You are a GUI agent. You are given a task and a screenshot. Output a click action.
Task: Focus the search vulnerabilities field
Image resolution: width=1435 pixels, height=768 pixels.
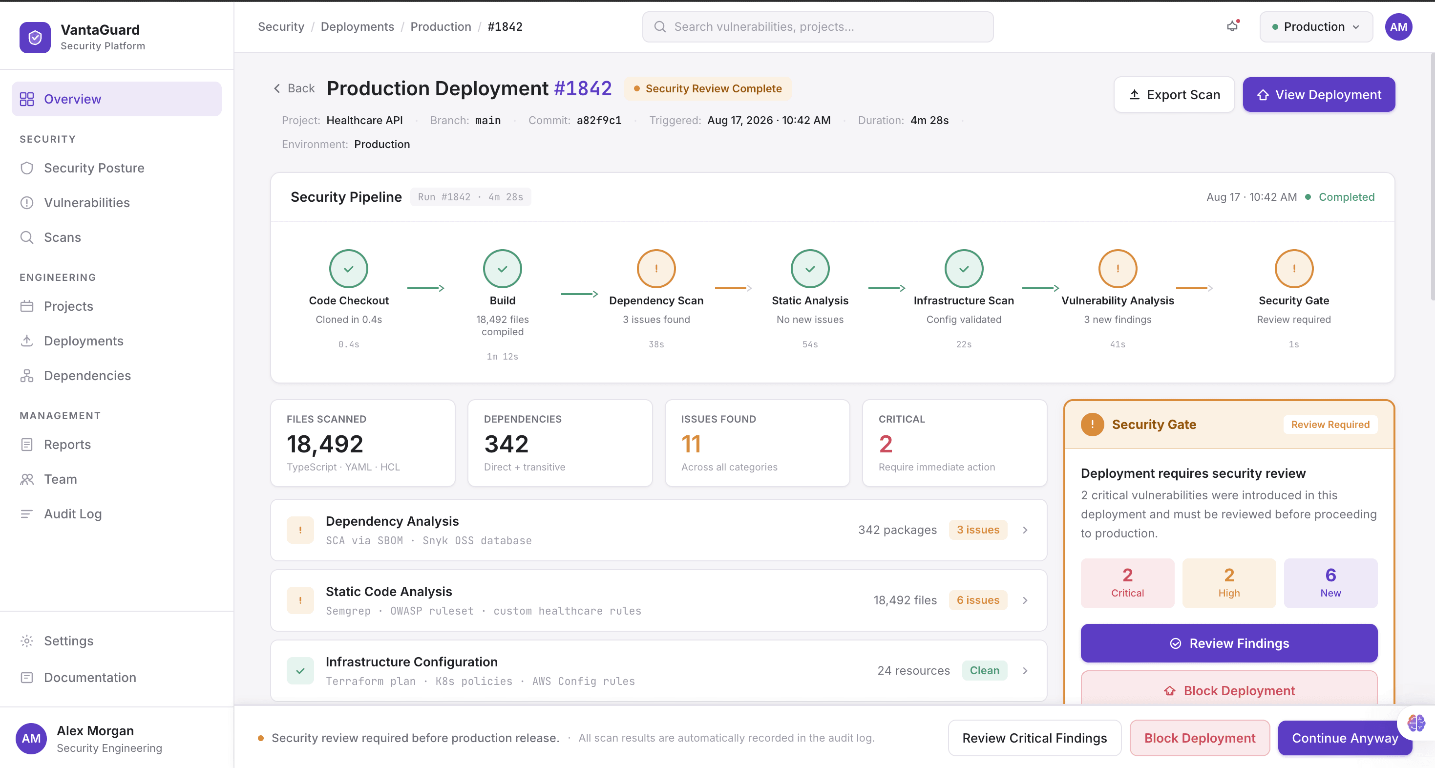(817, 27)
